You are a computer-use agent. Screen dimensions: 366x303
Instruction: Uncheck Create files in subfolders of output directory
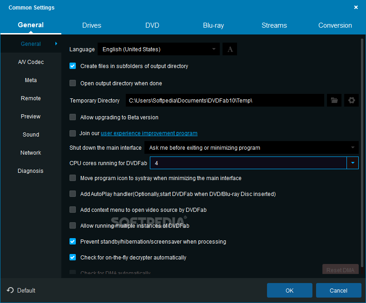pos(73,66)
